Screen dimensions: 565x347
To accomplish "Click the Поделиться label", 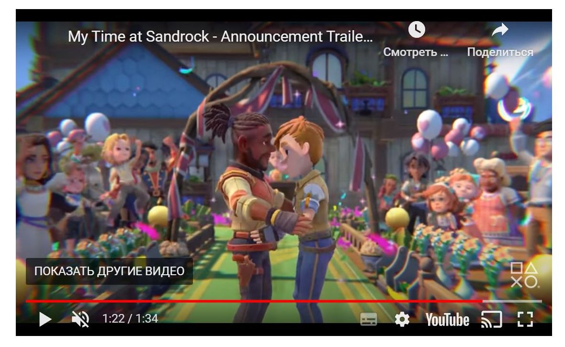I will pyautogui.click(x=500, y=52).
